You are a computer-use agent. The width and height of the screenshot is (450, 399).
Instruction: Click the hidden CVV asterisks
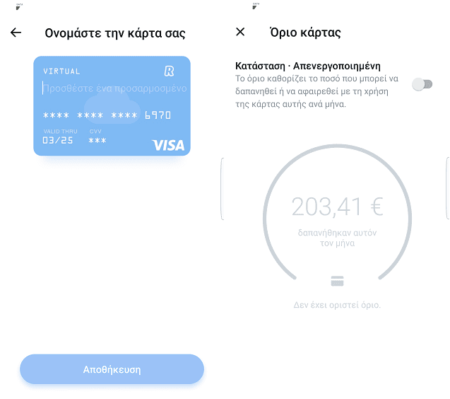click(x=97, y=141)
